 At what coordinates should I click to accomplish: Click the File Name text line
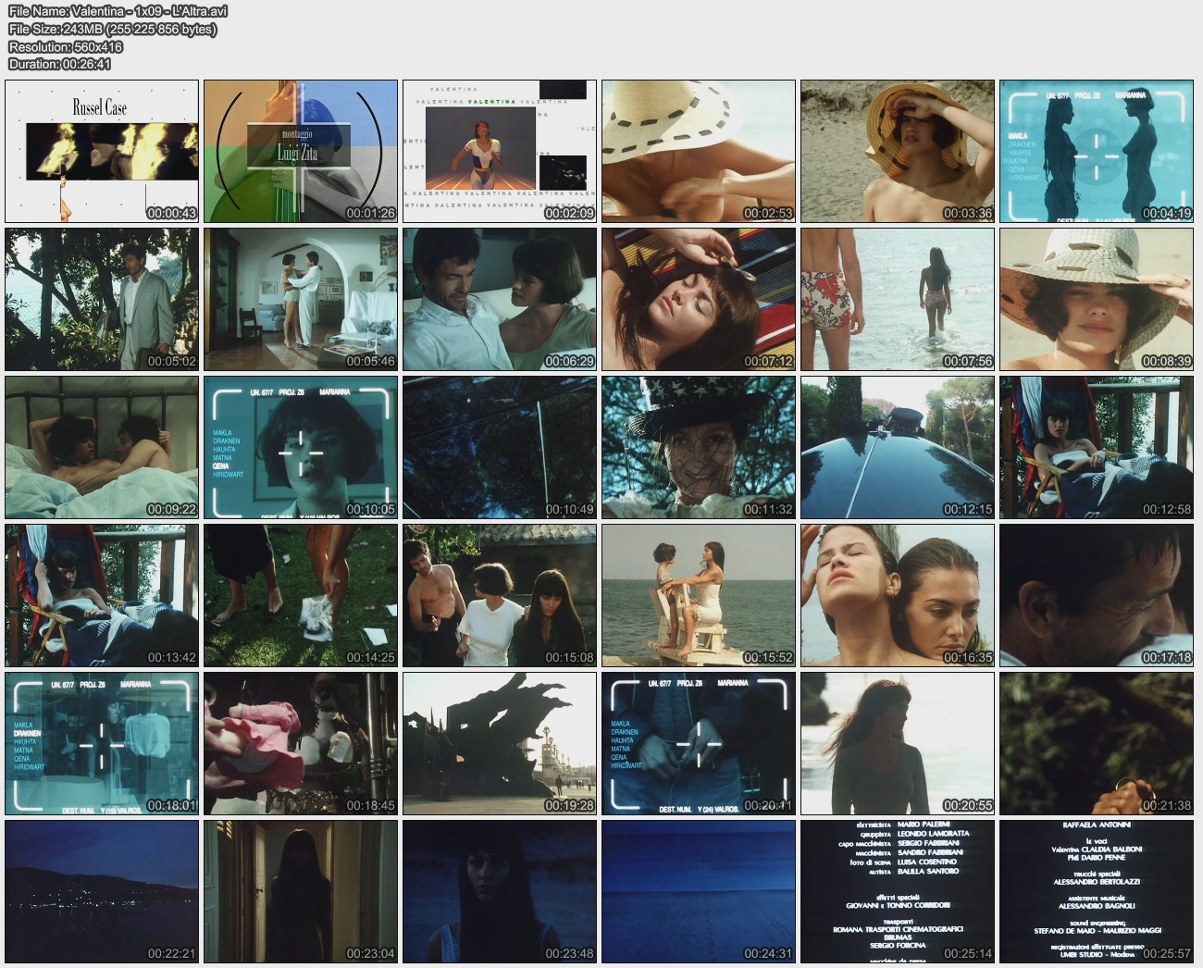[x=118, y=11]
